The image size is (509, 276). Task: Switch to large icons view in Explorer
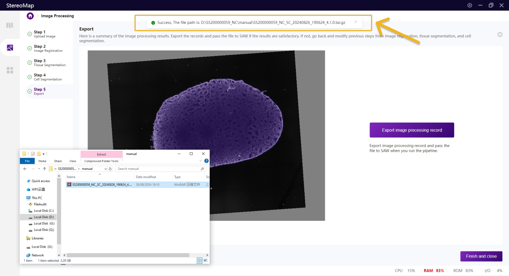point(205,260)
